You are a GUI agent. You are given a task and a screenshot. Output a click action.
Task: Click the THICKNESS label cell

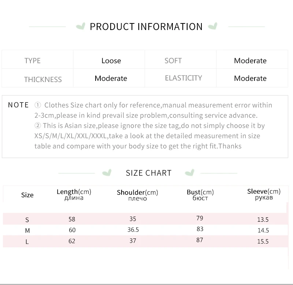coord(37,78)
